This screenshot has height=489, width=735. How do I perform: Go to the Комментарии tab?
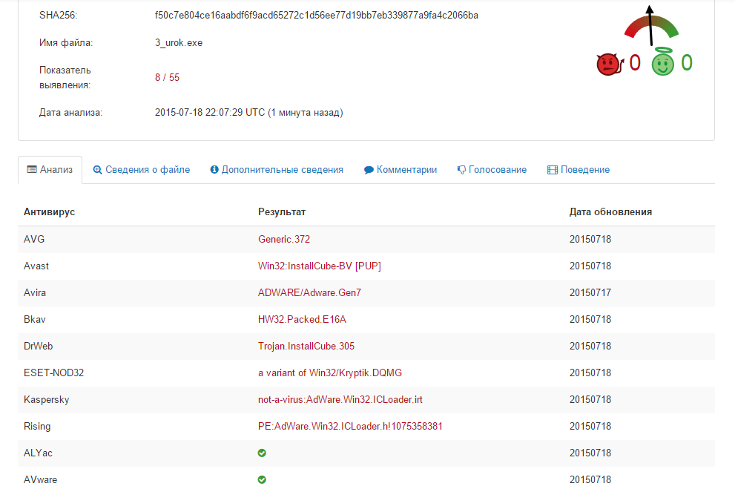pos(401,170)
